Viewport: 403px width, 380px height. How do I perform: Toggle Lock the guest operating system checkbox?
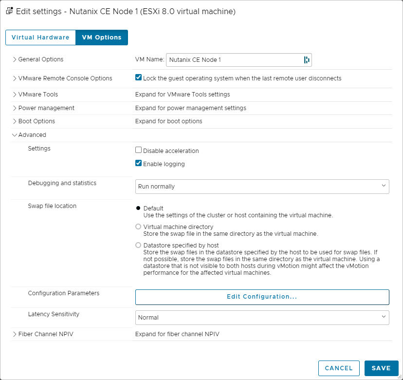point(138,77)
